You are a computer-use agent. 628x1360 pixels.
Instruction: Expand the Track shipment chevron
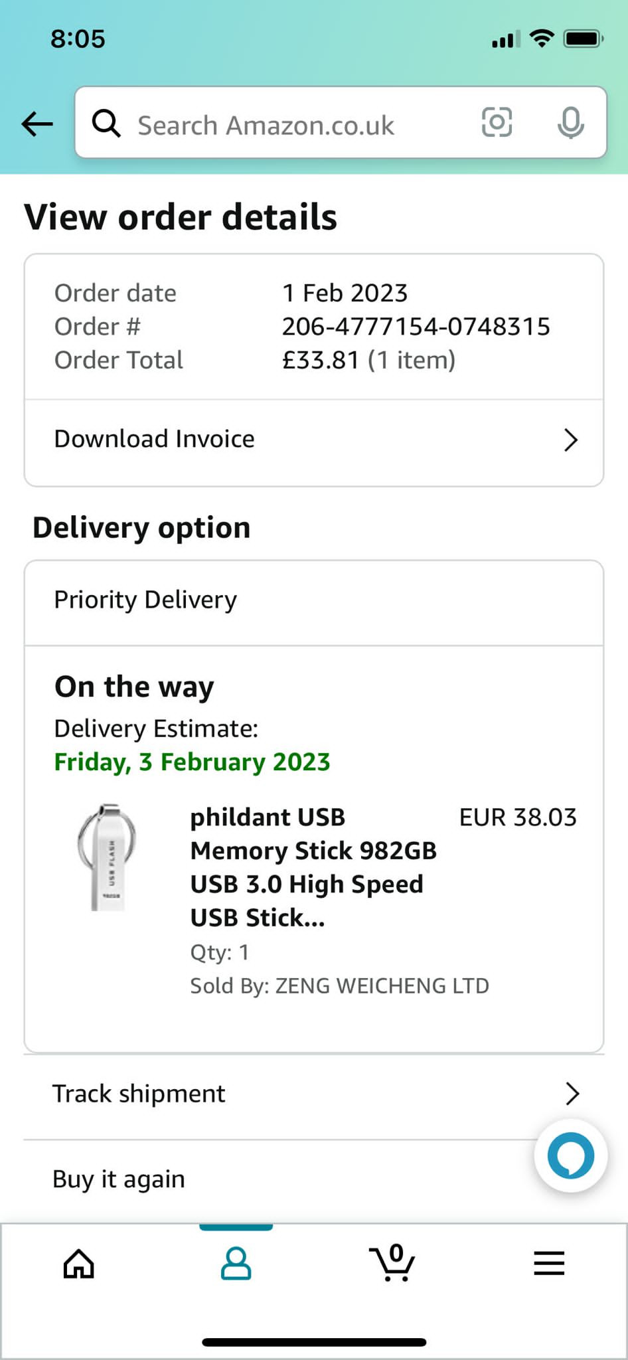pyautogui.click(x=572, y=1093)
